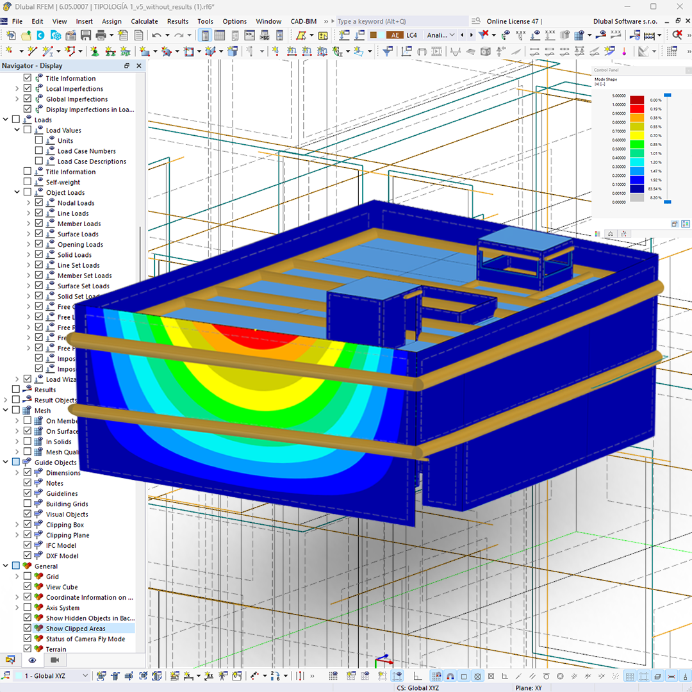
Task: Click the funnel filter icon in second toolbar
Action: (x=388, y=52)
